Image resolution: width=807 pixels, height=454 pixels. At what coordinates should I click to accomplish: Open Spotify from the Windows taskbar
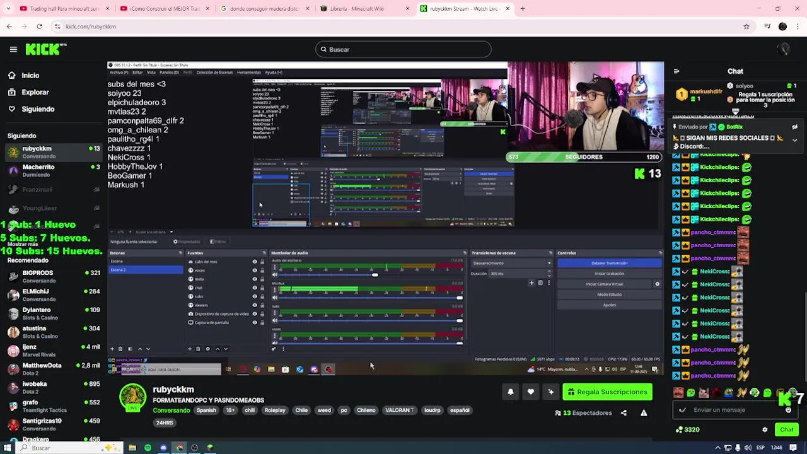[148, 448]
